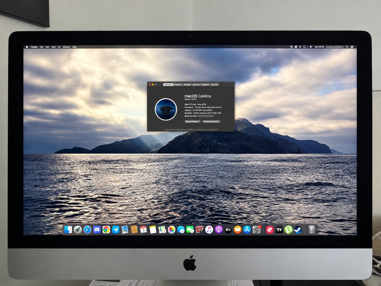
Task: Open Calendar icon showing 3
Action: 143,230
